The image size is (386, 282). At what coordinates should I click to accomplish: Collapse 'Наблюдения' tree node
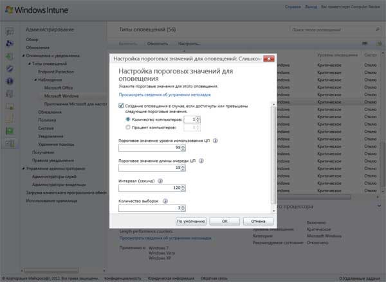click(x=35, y=80)
